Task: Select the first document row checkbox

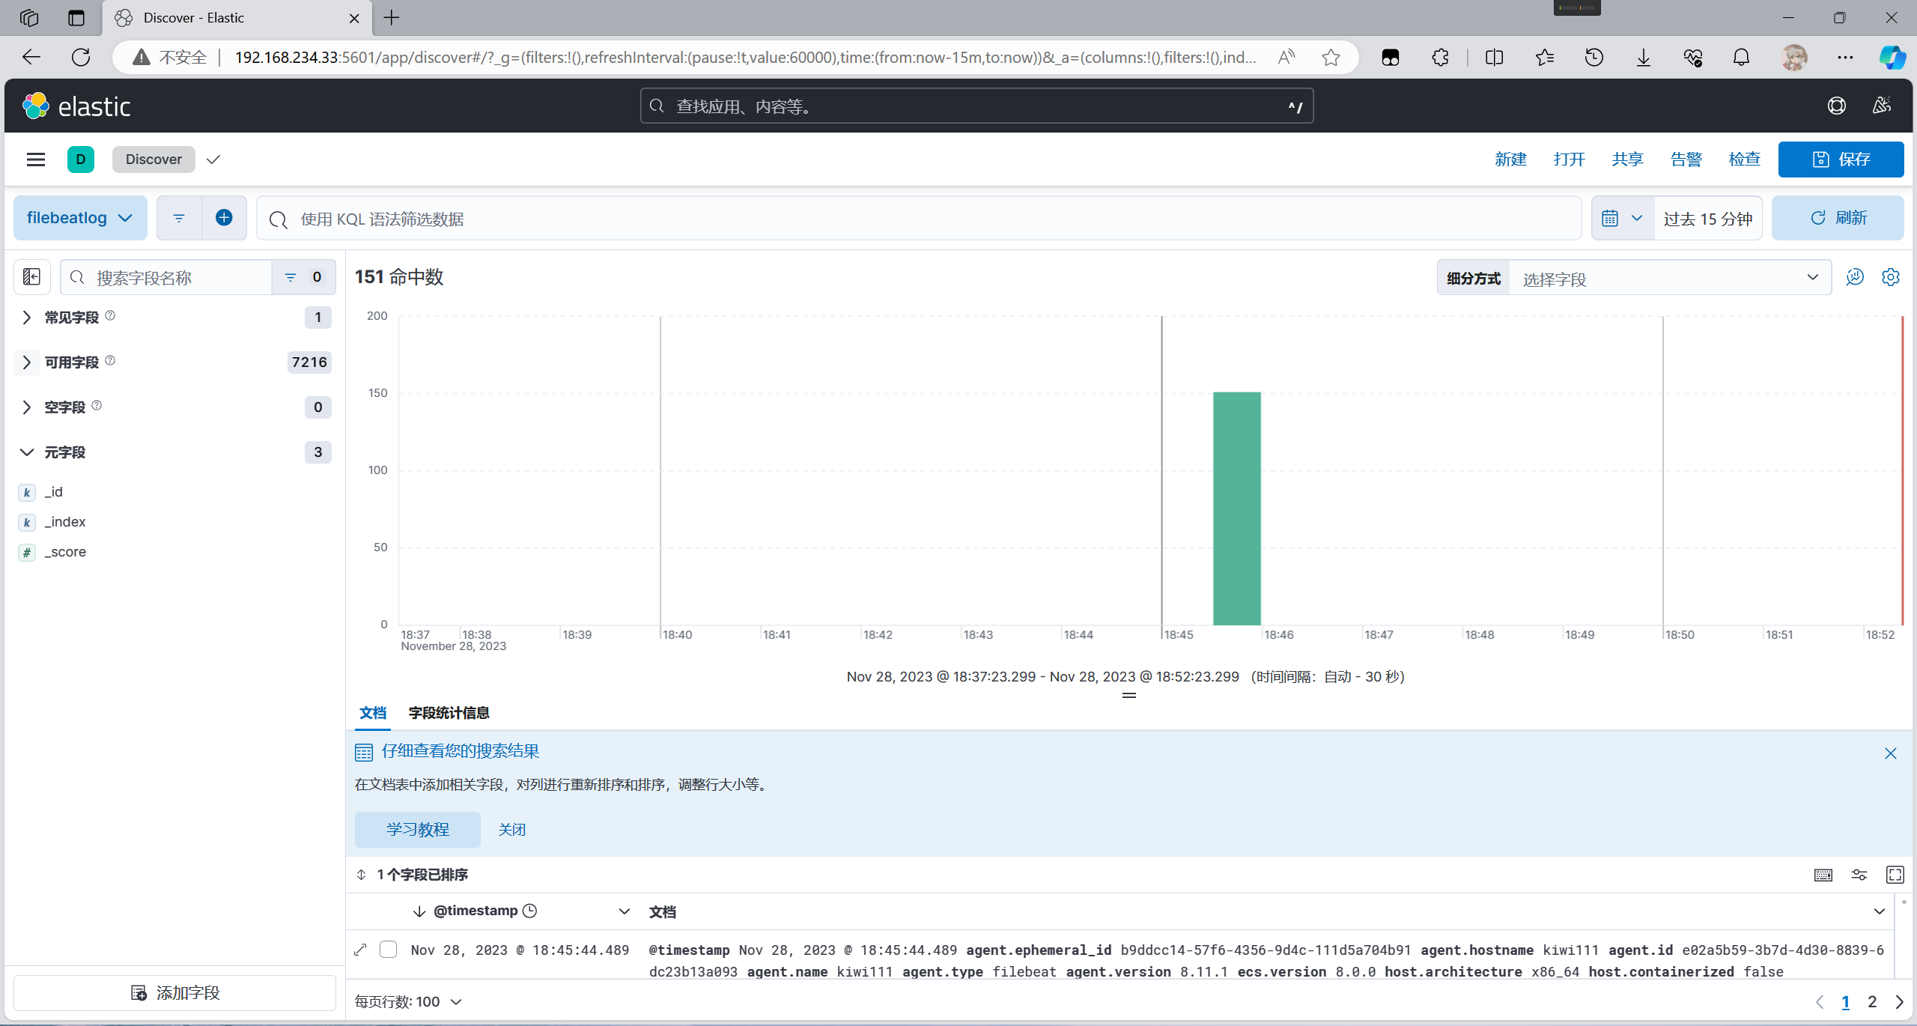Action: pyautogui.click(x=388, y=950)
